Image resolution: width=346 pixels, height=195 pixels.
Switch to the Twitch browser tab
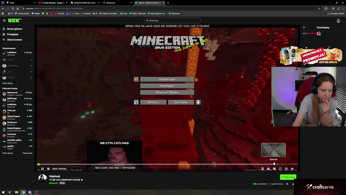click(21, 3)
